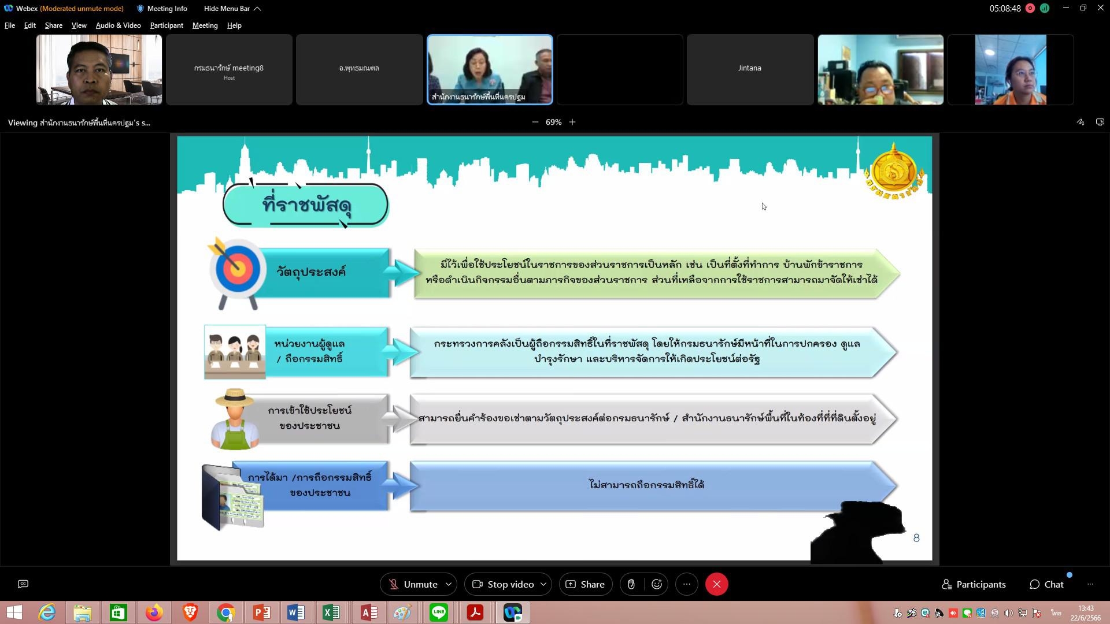
Task: Expand video options arrow beside Stop video
Action: [x=543, y=584]
